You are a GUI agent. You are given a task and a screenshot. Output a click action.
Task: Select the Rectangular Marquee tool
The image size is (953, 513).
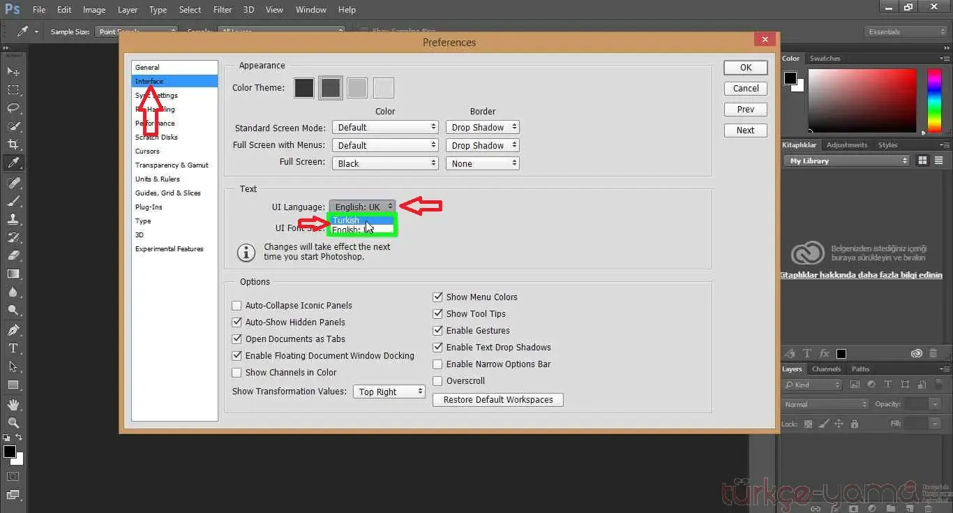[x=13, y=90]
